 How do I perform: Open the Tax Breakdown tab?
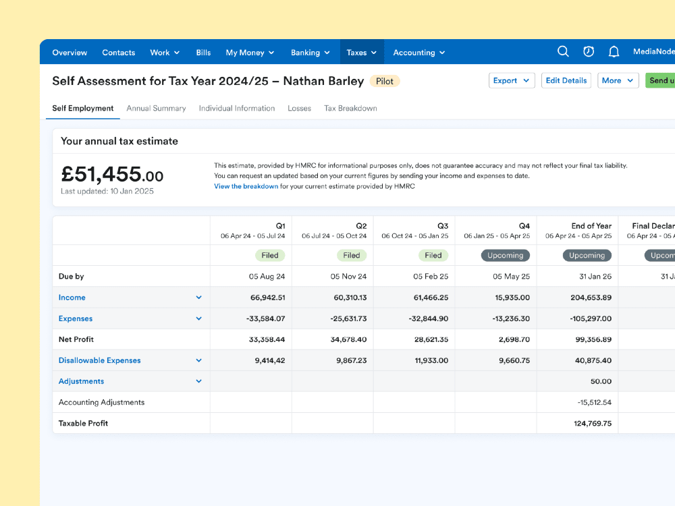click(350, 108)
